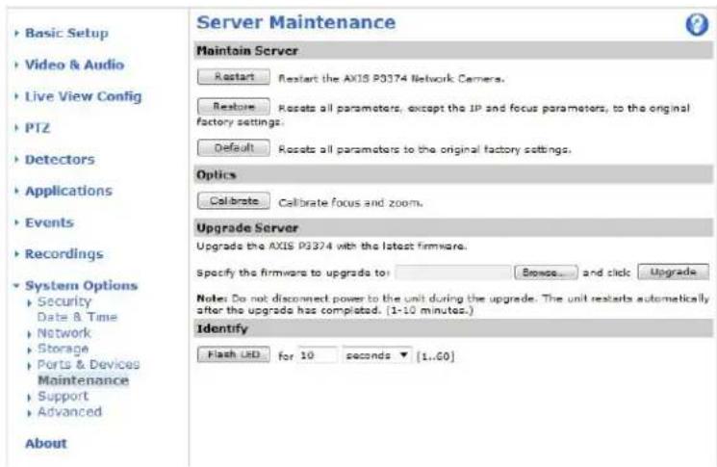717x467 pixels.
Task: Open the Ports & Devices submenu
Action: click(89, 365)
